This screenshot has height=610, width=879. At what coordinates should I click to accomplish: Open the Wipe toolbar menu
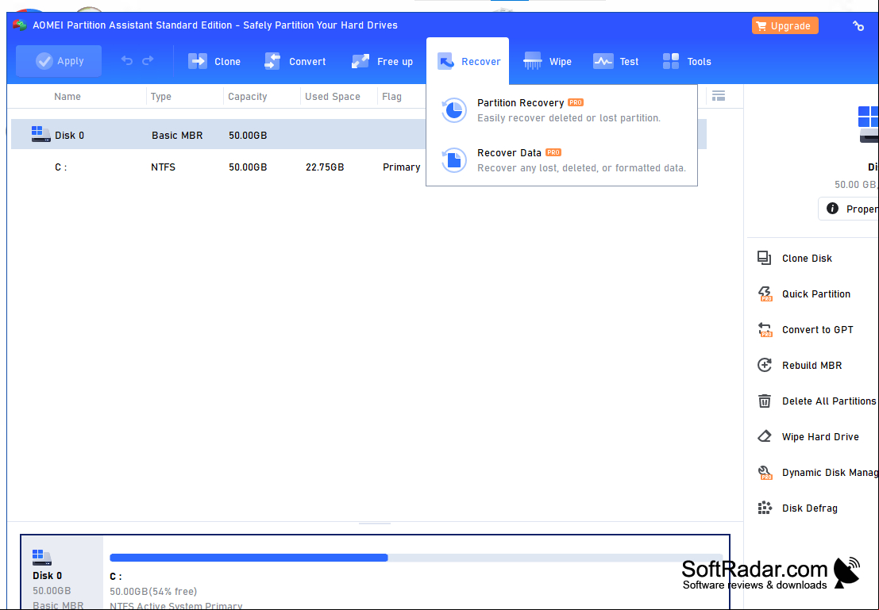pos(546,62)
